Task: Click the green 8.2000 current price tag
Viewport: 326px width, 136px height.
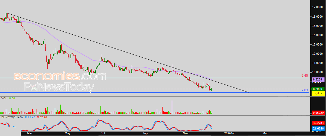Action: click(x=318, y=89)
